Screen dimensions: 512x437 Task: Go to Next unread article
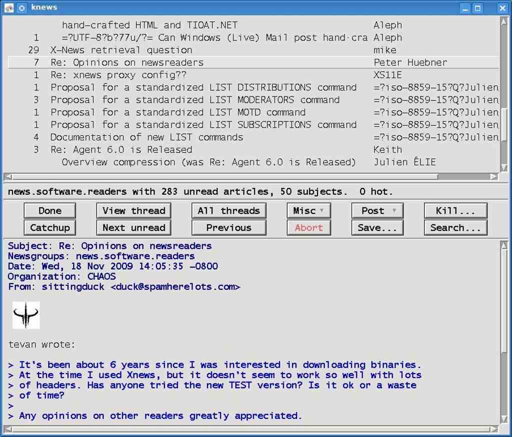[x=133, y=228]
